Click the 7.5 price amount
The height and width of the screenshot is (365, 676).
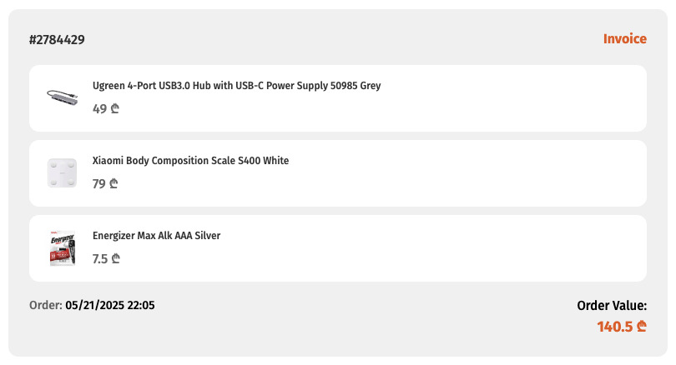tap(100, 258)
